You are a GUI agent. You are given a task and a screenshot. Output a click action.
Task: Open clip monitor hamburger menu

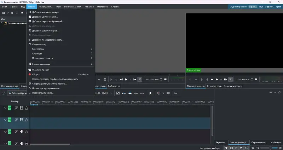(x=165, y=80)
